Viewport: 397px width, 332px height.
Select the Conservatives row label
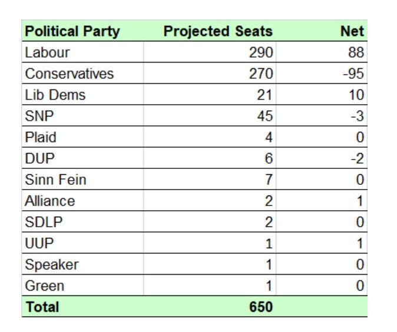click(82, 74)
